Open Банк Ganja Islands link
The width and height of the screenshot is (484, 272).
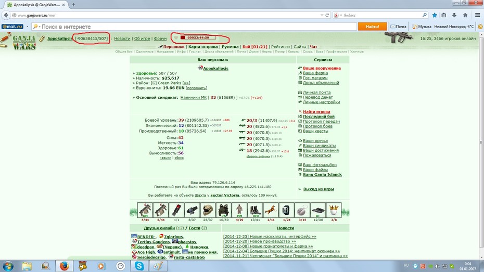tap(322, 175)
